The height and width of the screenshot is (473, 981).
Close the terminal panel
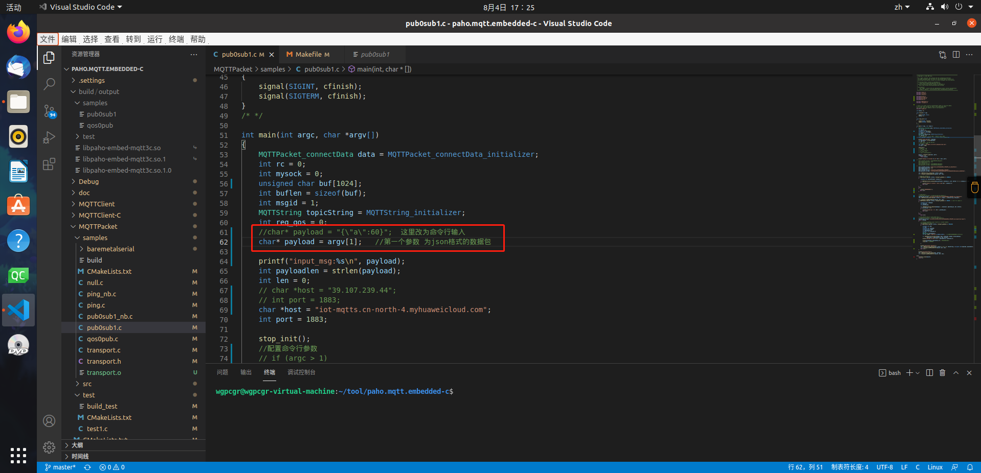[x=969, y=373]
